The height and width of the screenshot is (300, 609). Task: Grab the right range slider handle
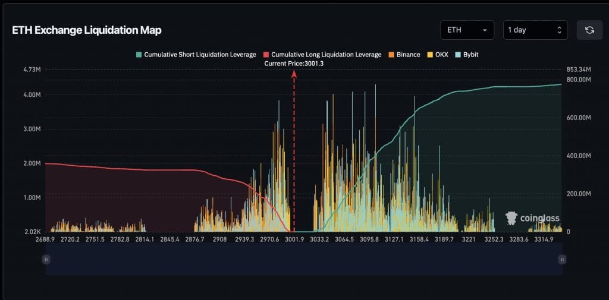tap(562, 259)
